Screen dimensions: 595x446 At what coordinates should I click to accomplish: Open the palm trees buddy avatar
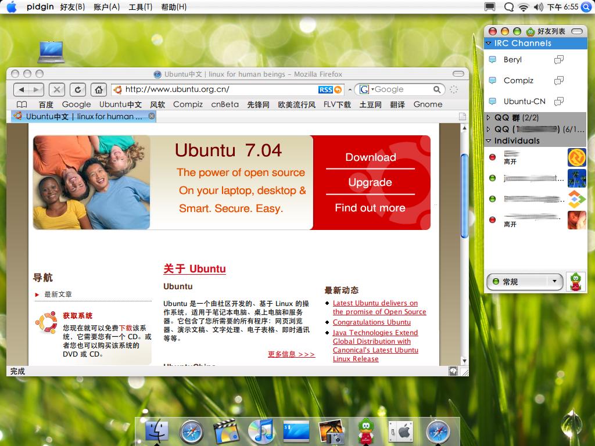click(577, 178)
